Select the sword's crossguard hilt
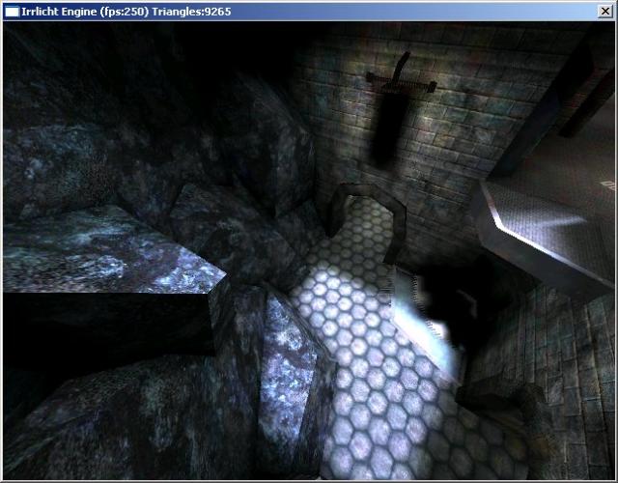This screenshot has width=618, height=483. [400, 83]
